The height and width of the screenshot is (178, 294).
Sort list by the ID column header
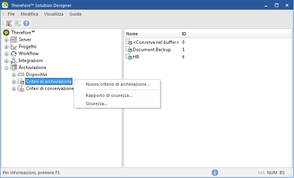(236, 34)
